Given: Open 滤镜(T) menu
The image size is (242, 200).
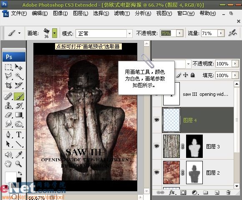Looking at the screenshot, I should click(x=122, y=14).
